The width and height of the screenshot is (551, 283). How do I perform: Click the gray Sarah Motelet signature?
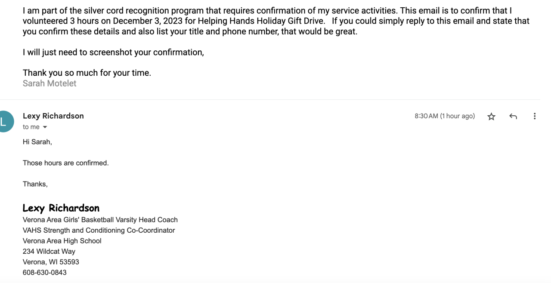tap(50, 83)
